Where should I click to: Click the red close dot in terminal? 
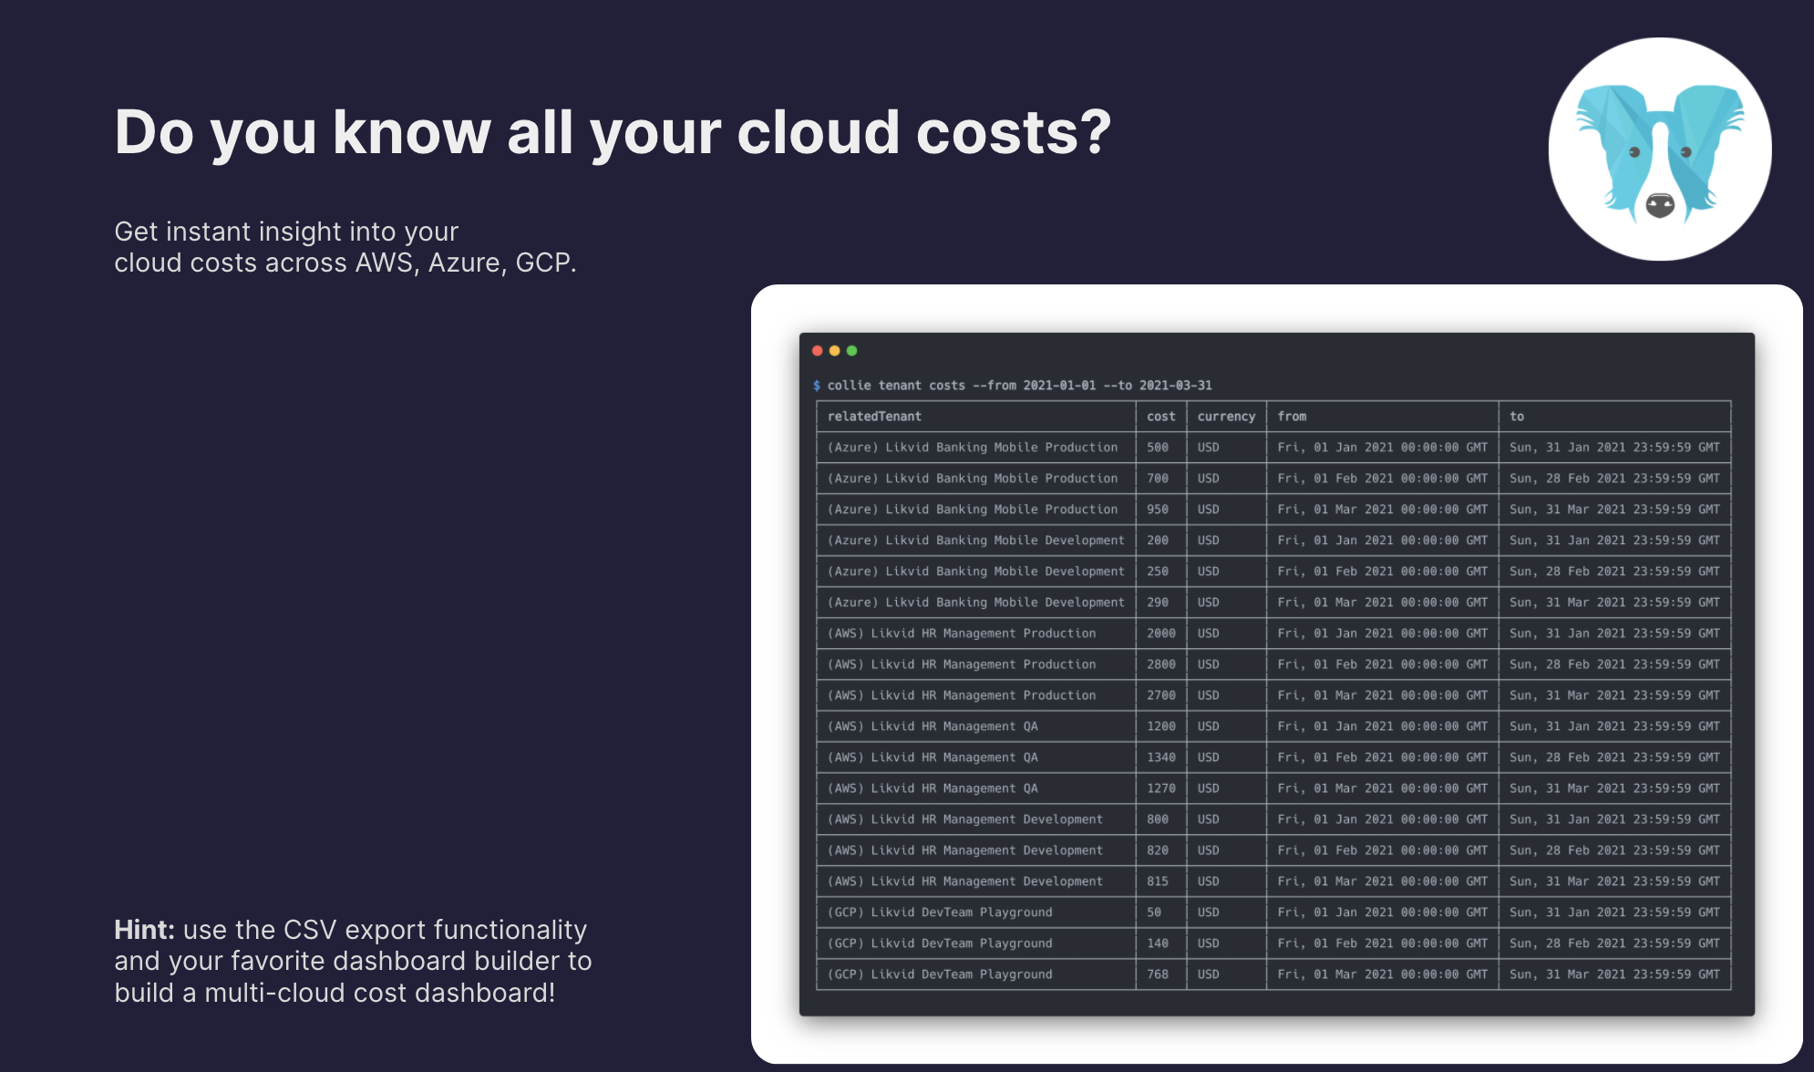point(818,351)
